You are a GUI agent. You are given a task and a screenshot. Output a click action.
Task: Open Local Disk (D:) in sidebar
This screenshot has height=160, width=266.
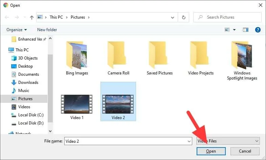pyautogui.click(x=27, y=123)
